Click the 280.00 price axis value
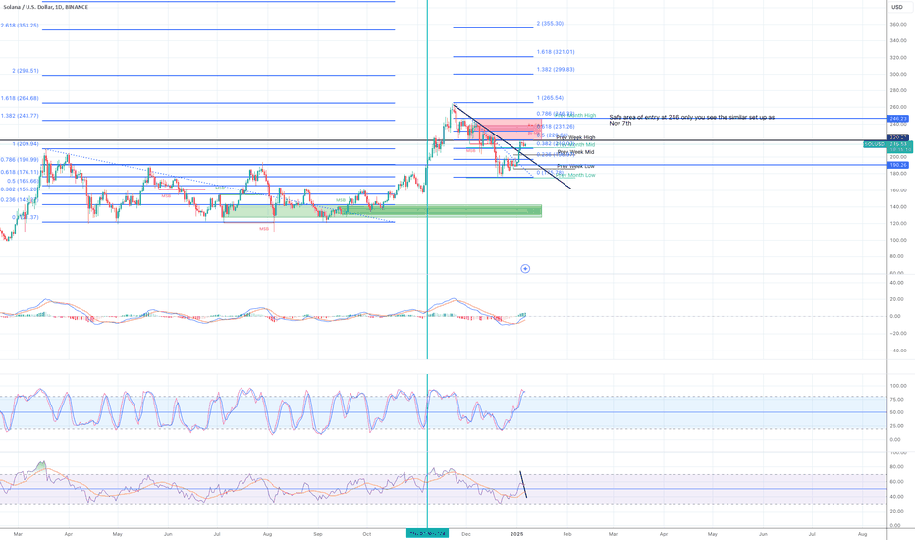Viewport: 915px width, 540px height. (x=898, y=91)
